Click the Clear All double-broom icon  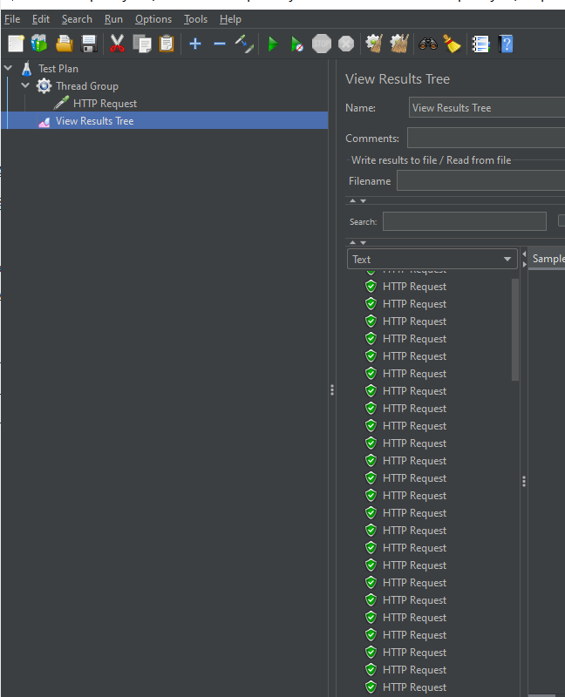click(399, 44)
